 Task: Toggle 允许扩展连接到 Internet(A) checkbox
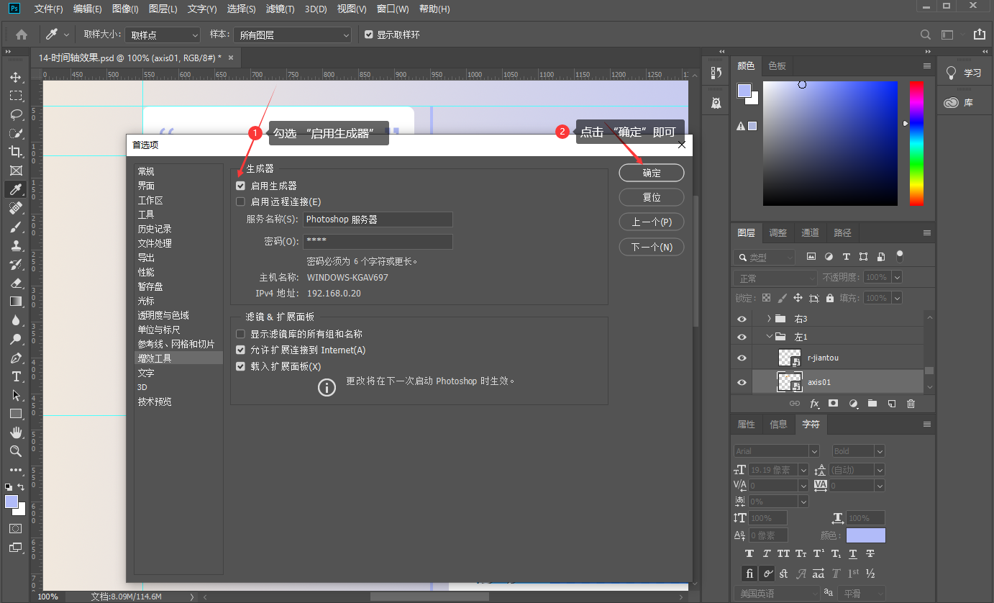(x=241, y=350)
